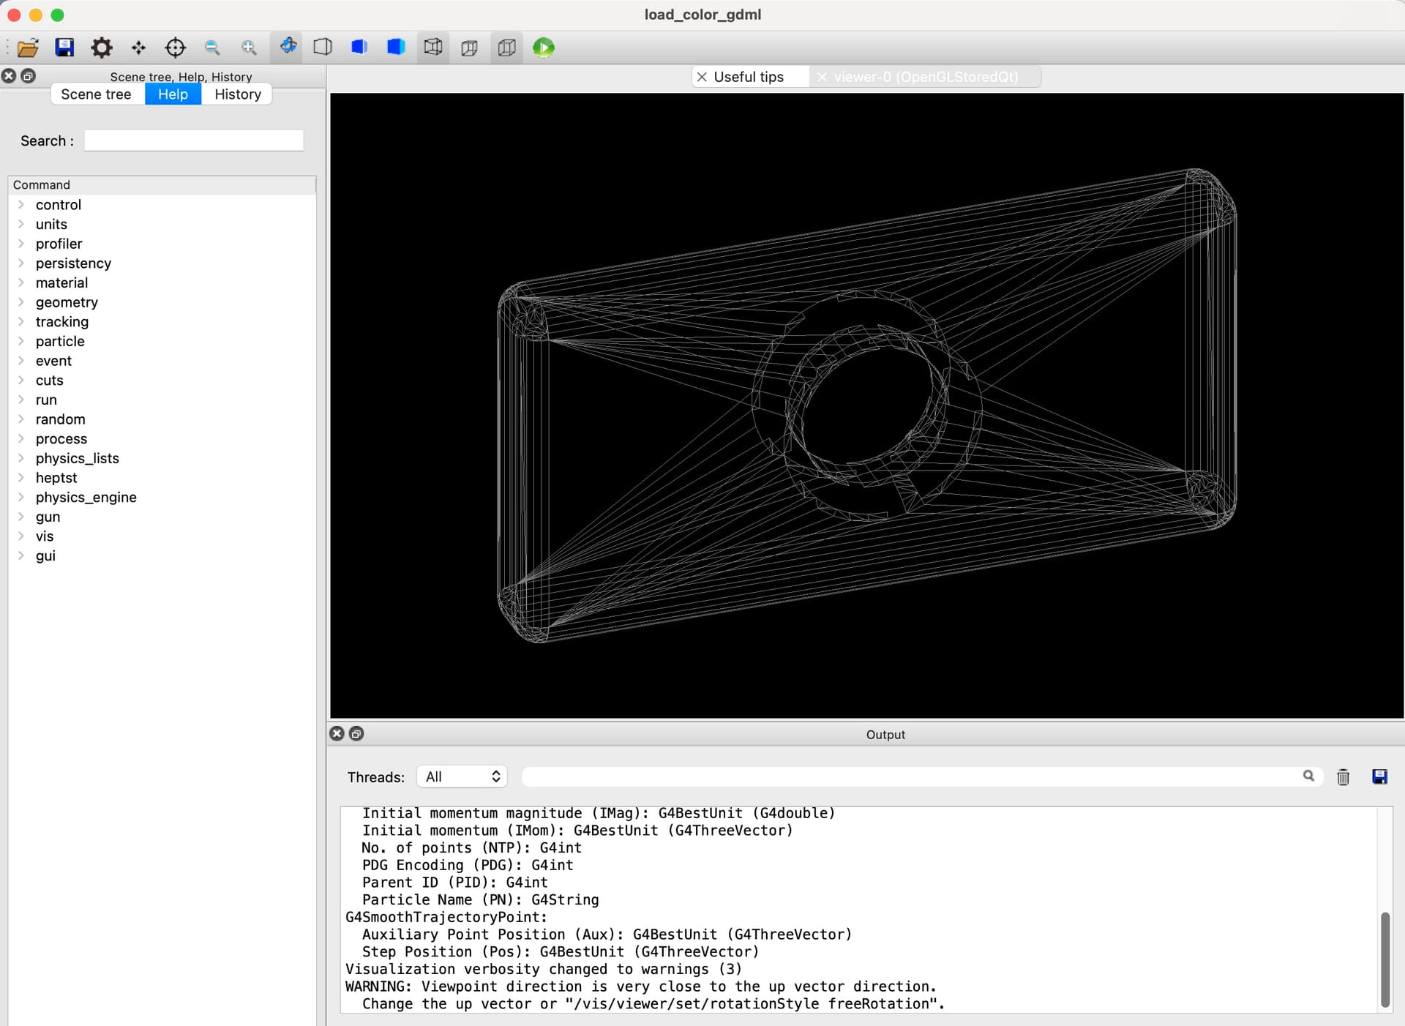Expand the persistency command group
This screenshot has height=1026, width=1405.
(x=21, y=263)
